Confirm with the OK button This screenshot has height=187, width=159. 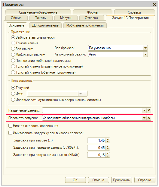[x=75, y=180]
